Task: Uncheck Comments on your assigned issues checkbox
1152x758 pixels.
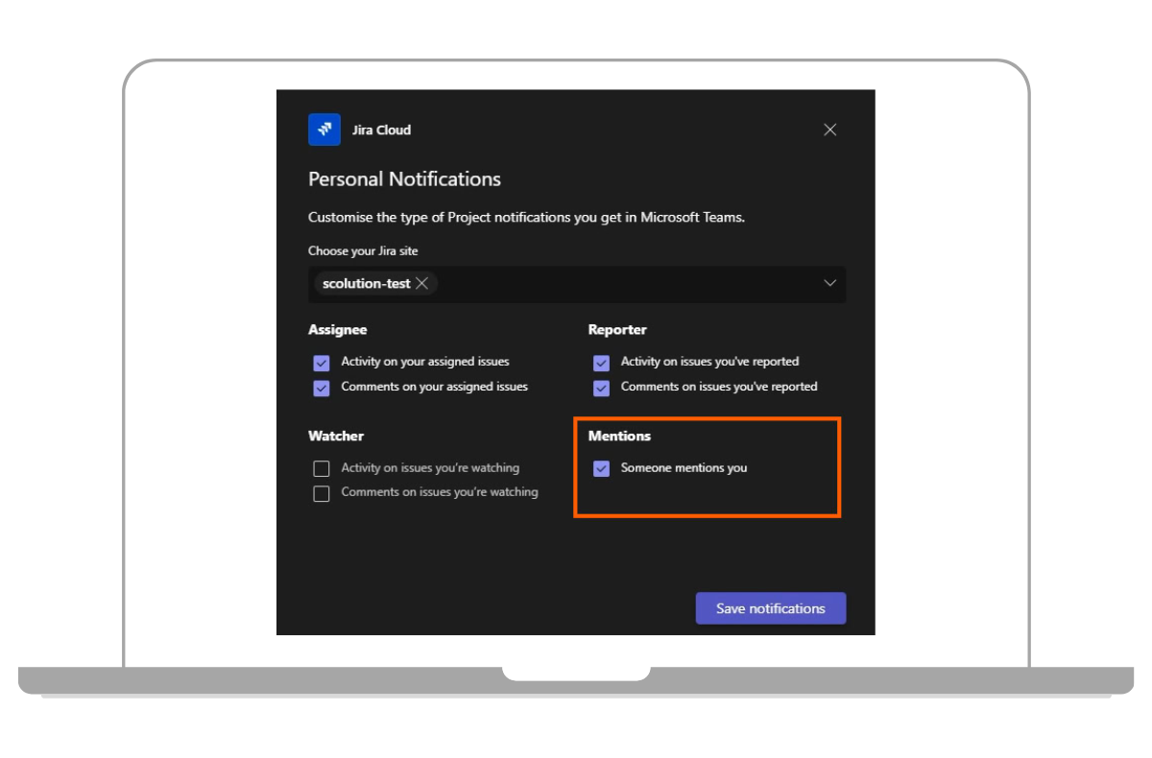Action: [322, 388]
